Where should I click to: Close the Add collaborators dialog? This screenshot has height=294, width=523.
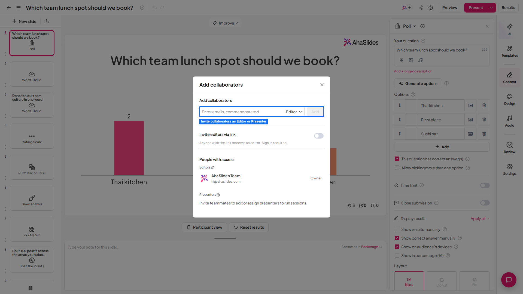click(x=322, y=85)
